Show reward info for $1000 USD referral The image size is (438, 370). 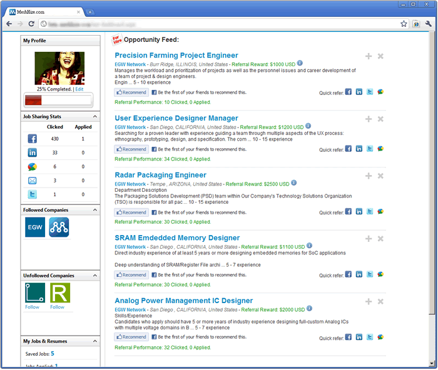point(300,63)
